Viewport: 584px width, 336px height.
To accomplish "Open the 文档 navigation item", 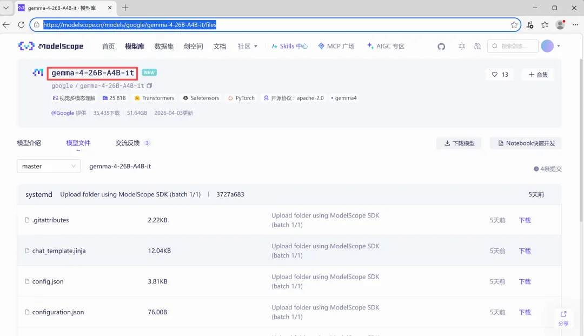I will pos(220,46).
